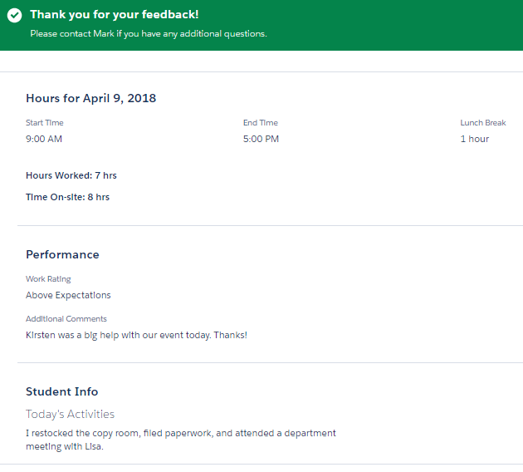Click 'Time On-site: 8 hrs' text
This screenshot has height=472, width=523.
[x=68, y=197]
